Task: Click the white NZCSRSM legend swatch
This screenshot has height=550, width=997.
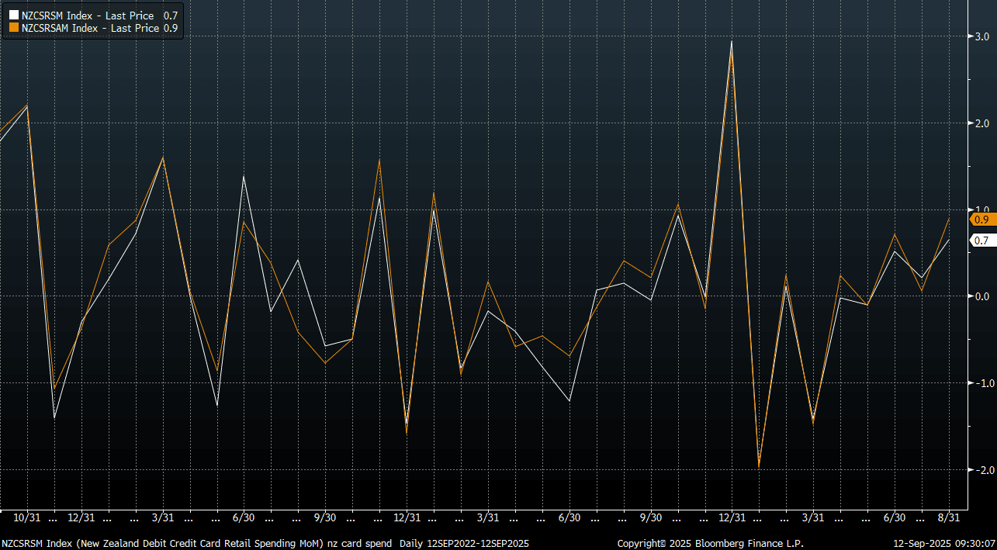Action: point(14,16)
